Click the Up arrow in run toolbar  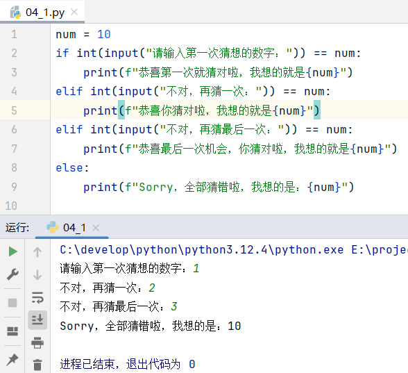pyautogui.click(x=37, y=252)
